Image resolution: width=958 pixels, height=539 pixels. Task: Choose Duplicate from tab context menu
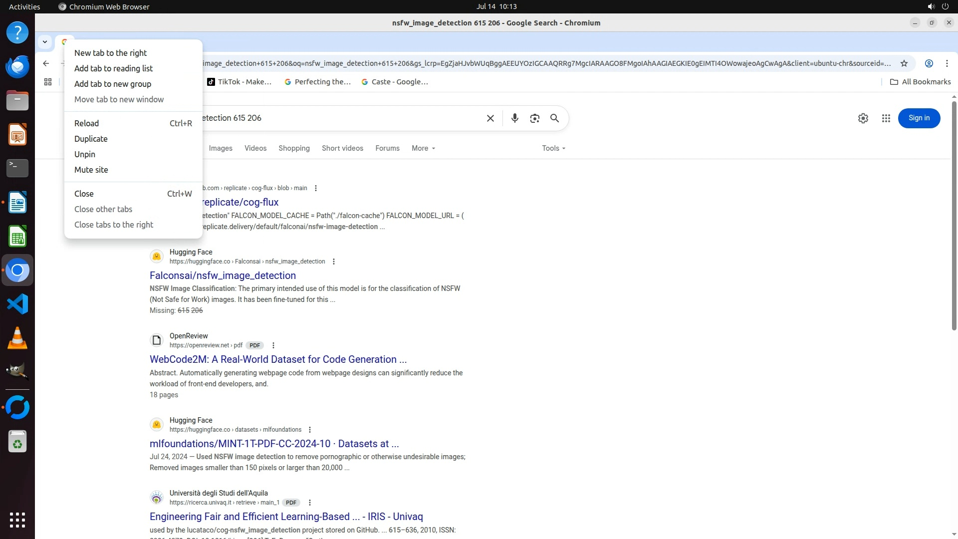(91, 139)
